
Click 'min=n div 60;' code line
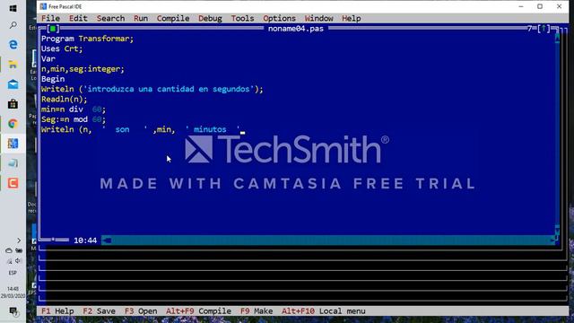point(74,109)
